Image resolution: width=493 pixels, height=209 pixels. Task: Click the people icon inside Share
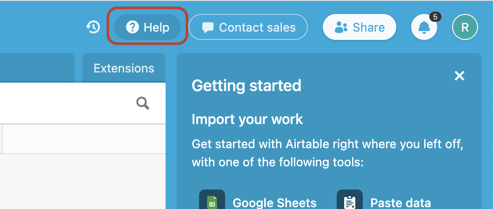(341, 27)
